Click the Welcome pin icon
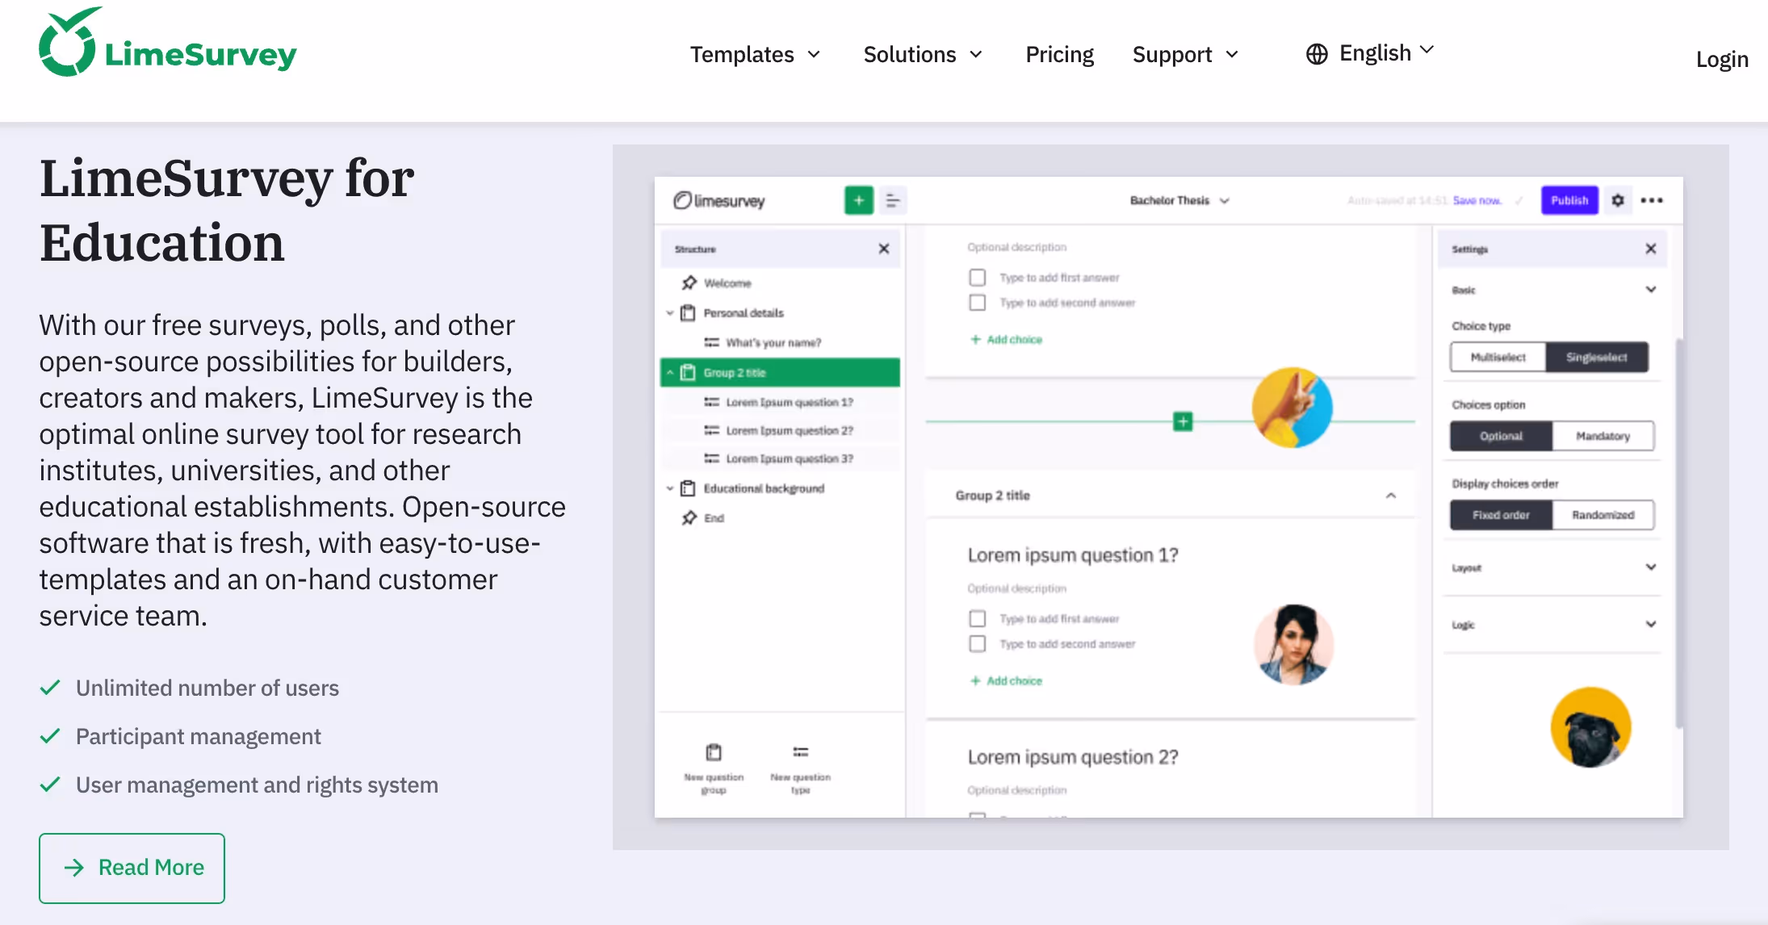 point(689,283)
